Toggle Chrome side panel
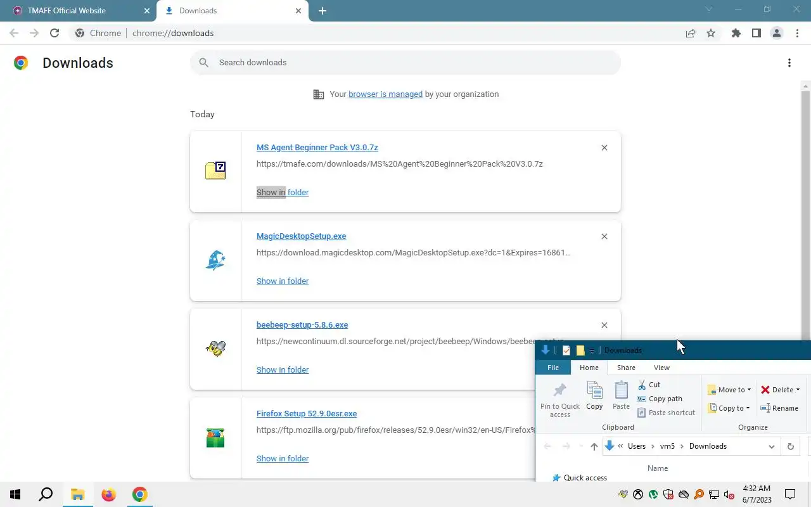 (x=756, y=33)
